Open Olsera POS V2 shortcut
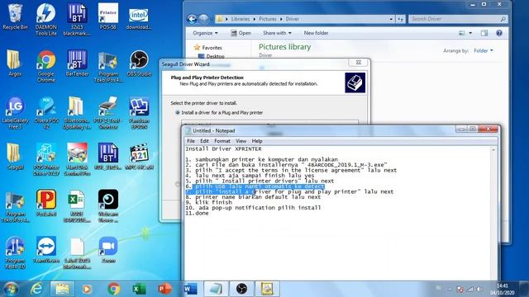Screen dimensions: 529x297 (46, 113)
